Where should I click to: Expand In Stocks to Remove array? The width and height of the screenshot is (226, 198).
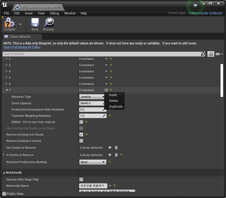(4, 155)
